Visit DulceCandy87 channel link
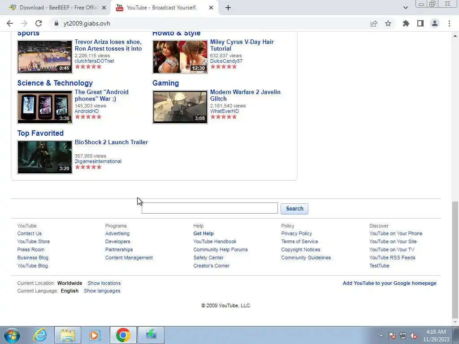This screenshot has height=344, width=459. click(226, 61)
